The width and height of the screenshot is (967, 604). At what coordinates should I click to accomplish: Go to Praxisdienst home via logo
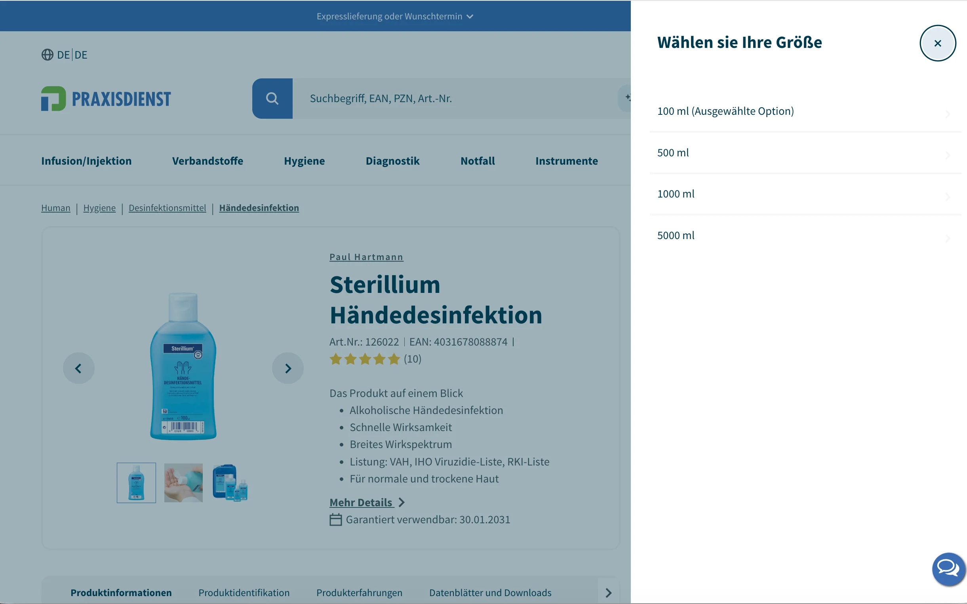(x=106, y=99)
